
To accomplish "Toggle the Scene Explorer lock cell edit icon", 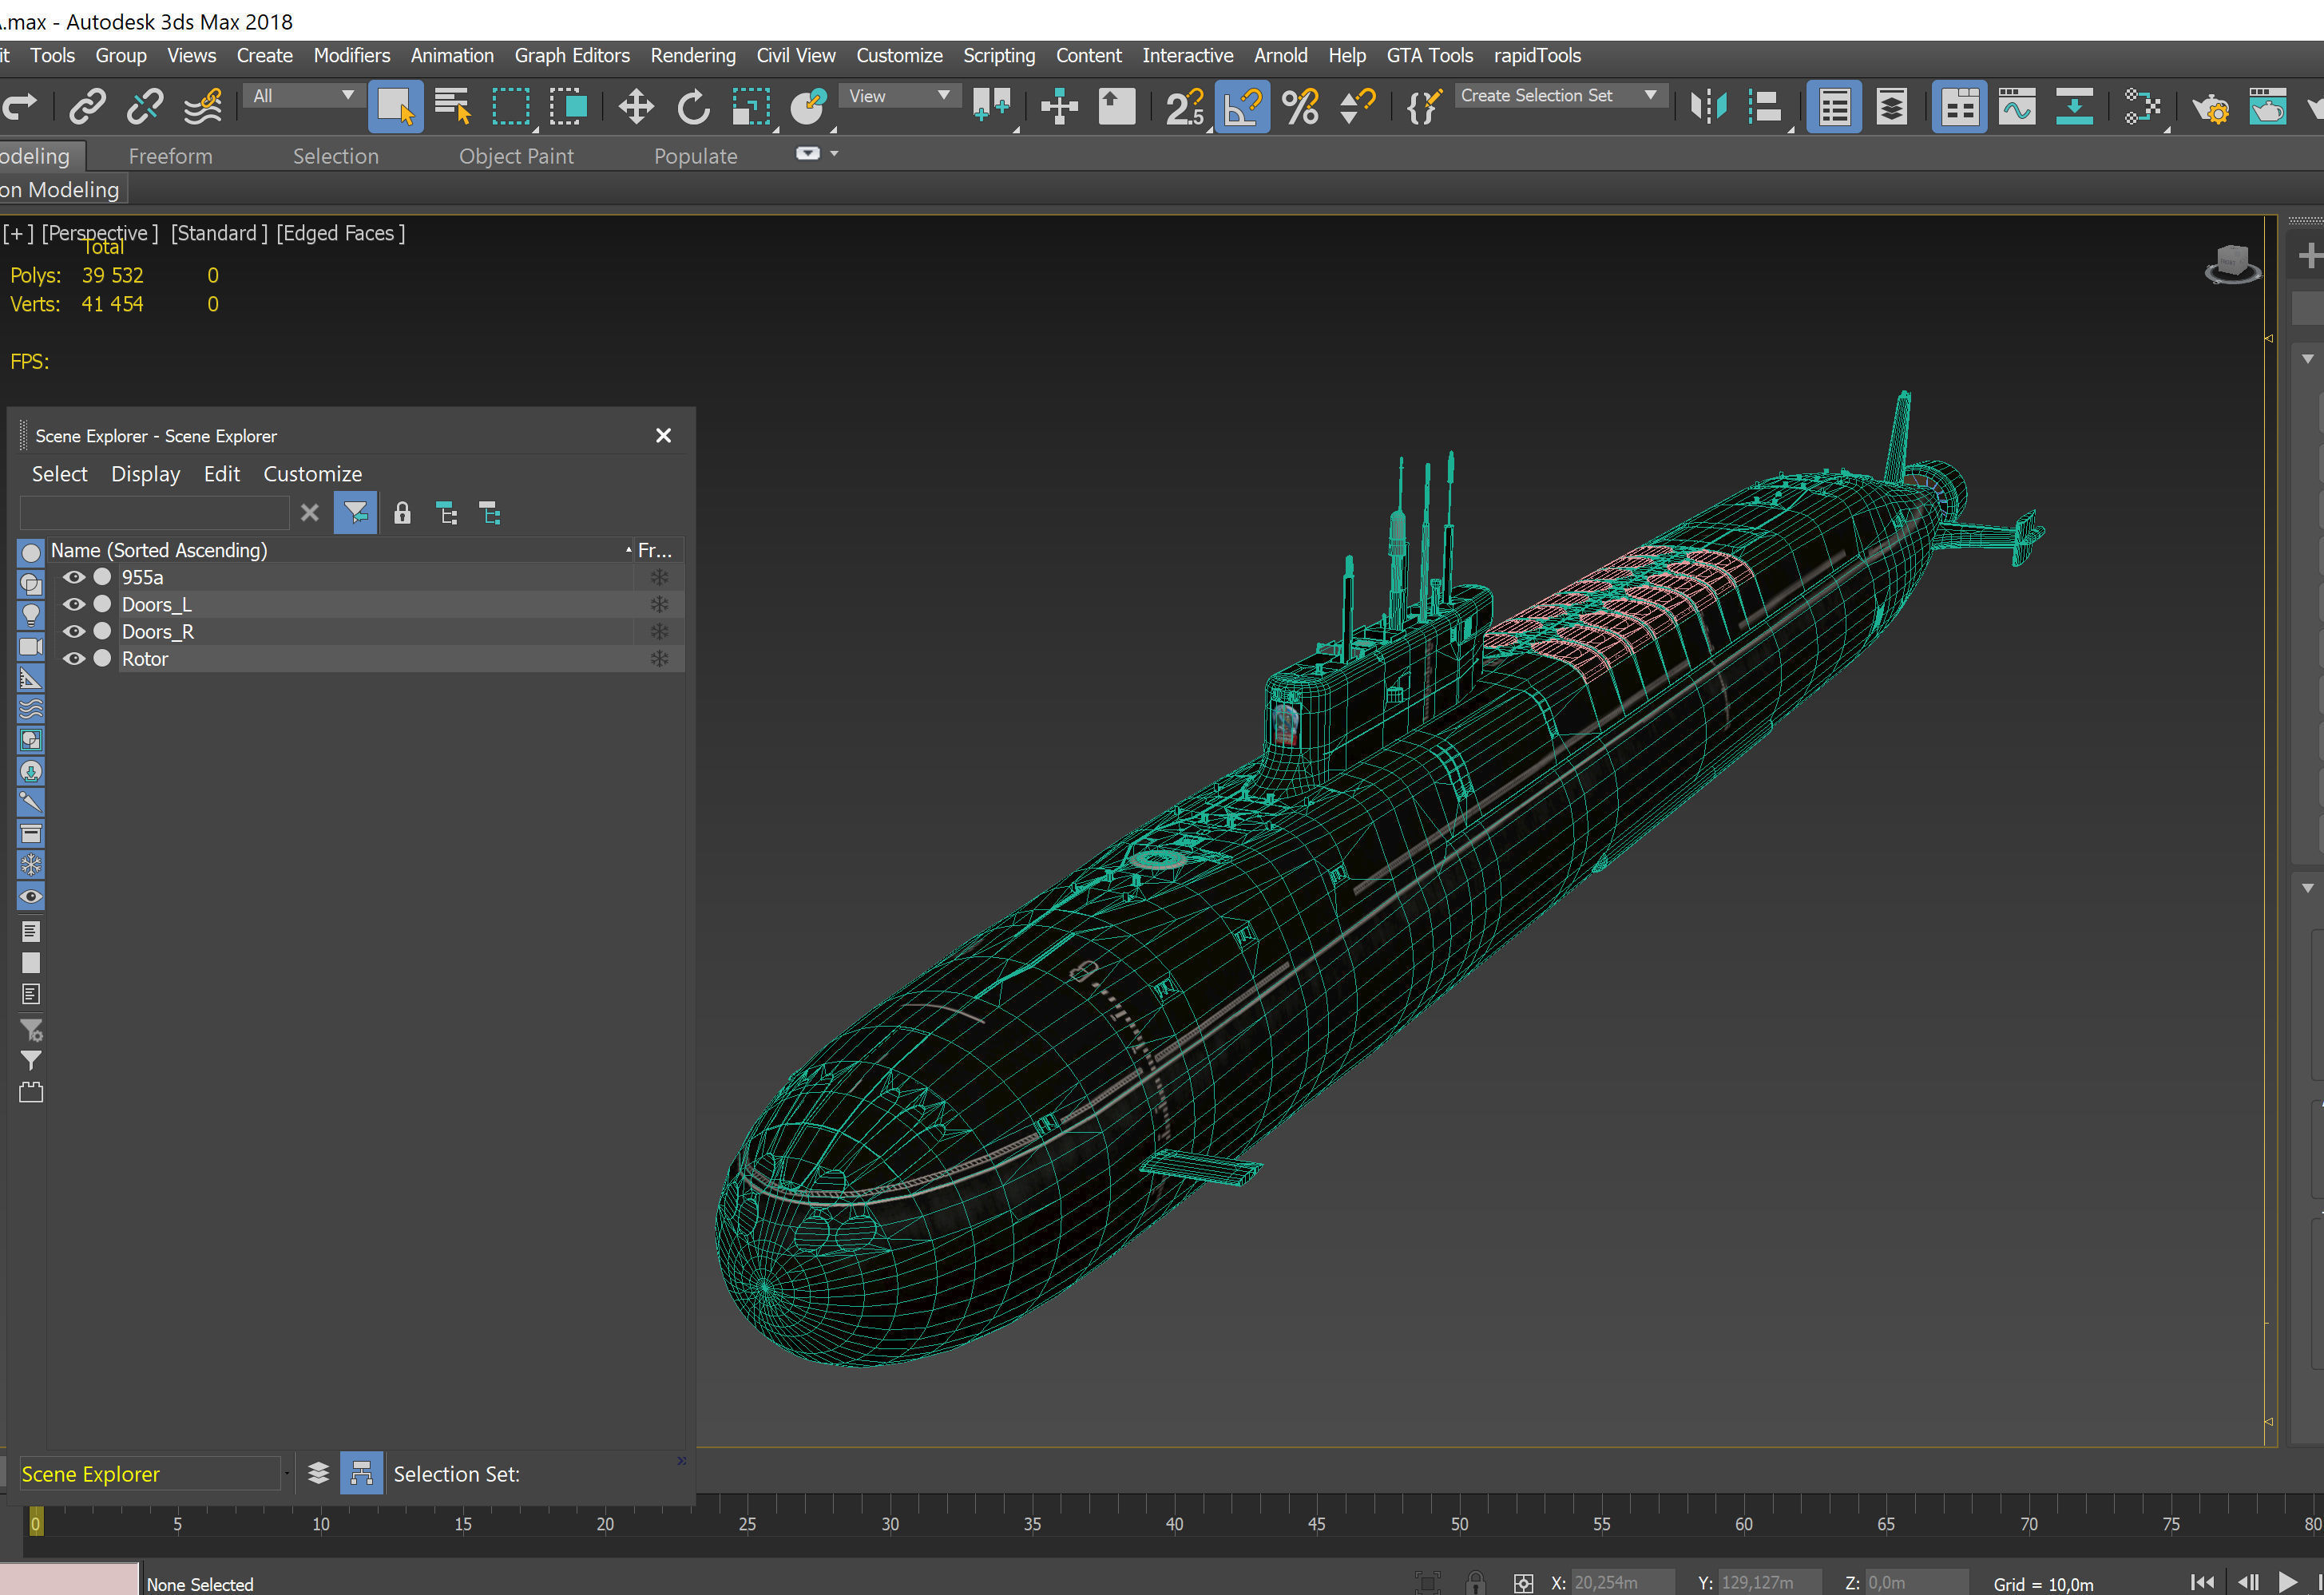I will 402,513.
